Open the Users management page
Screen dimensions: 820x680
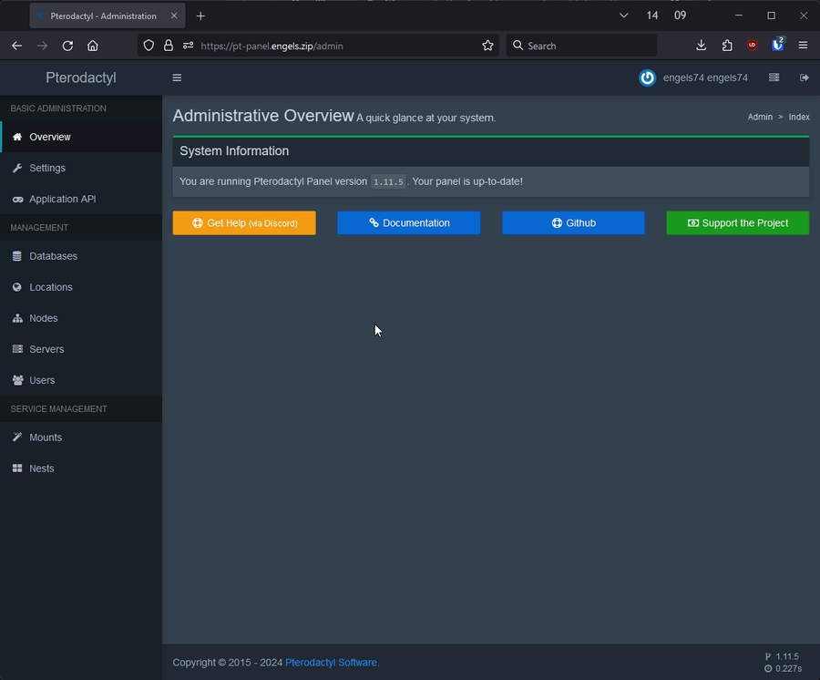(42, 380)
